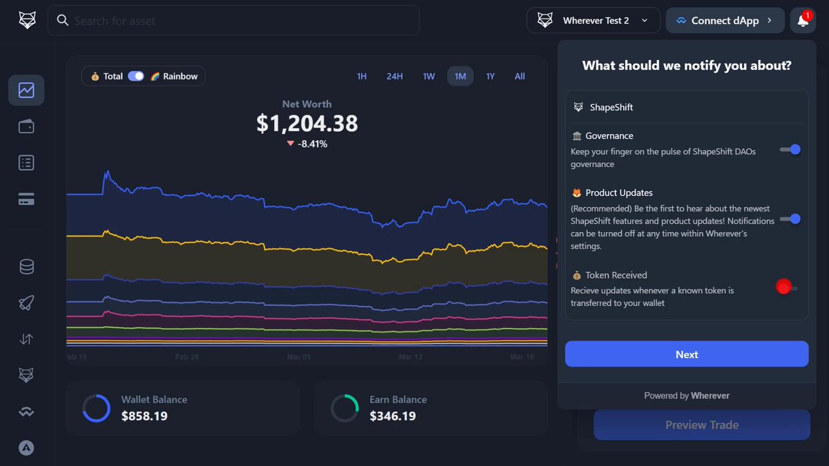The width and height of the screenshot is (829, 466).
Task: Open the Wherever Test 2 wallet dropdown
Action: click(x=593, y=21)
